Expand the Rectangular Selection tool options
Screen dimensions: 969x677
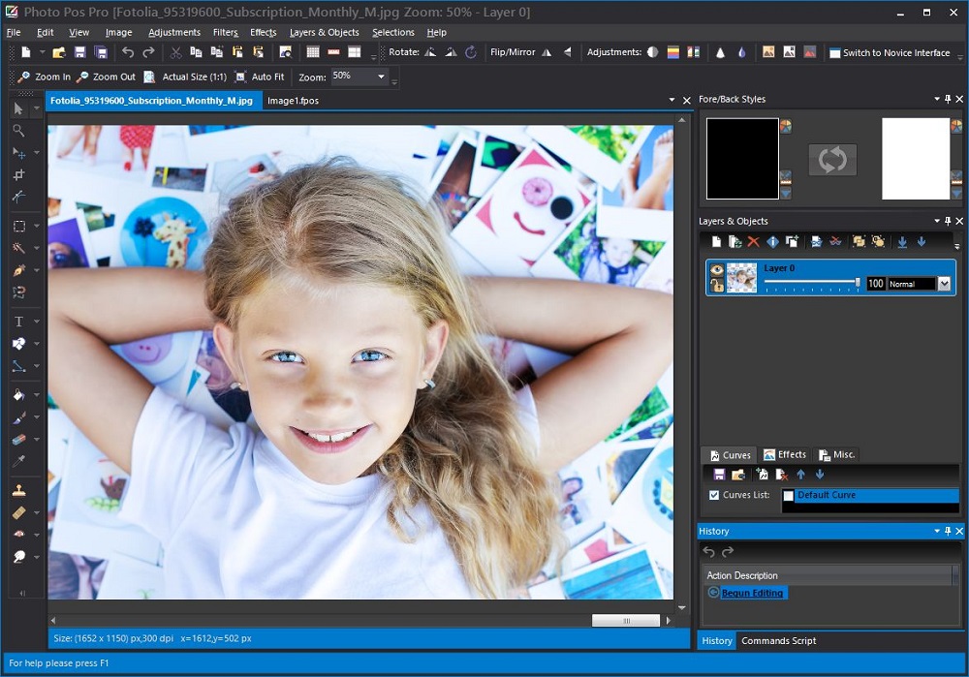pyautogui.click(x=38, y=226)
